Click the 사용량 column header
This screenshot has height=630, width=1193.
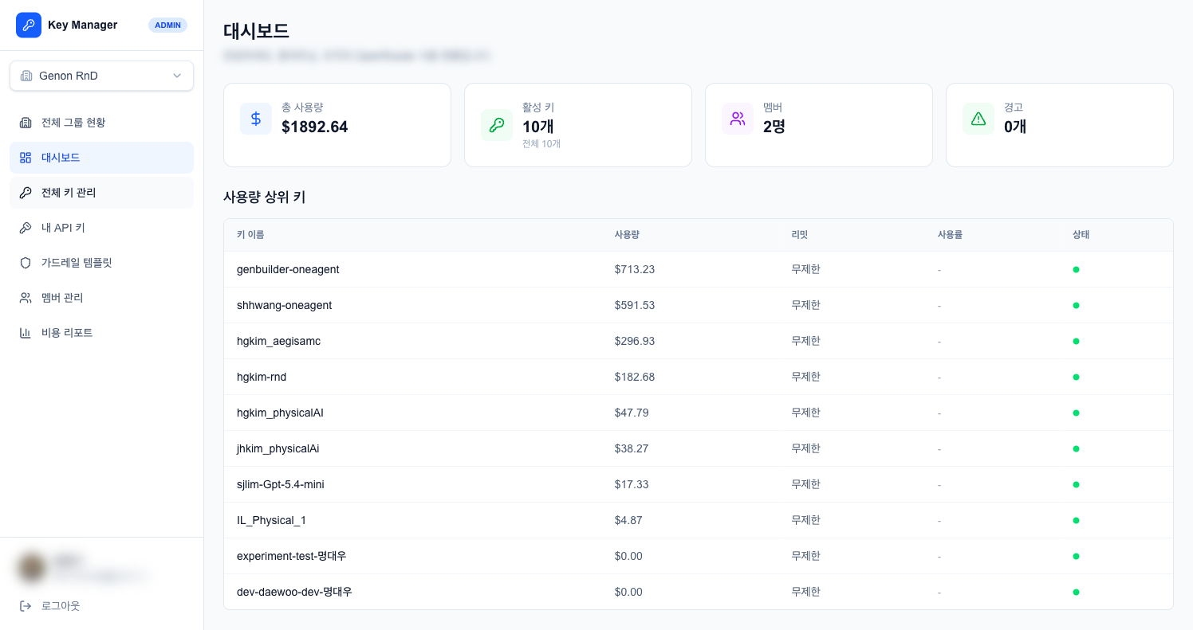(x=627, y=235)
